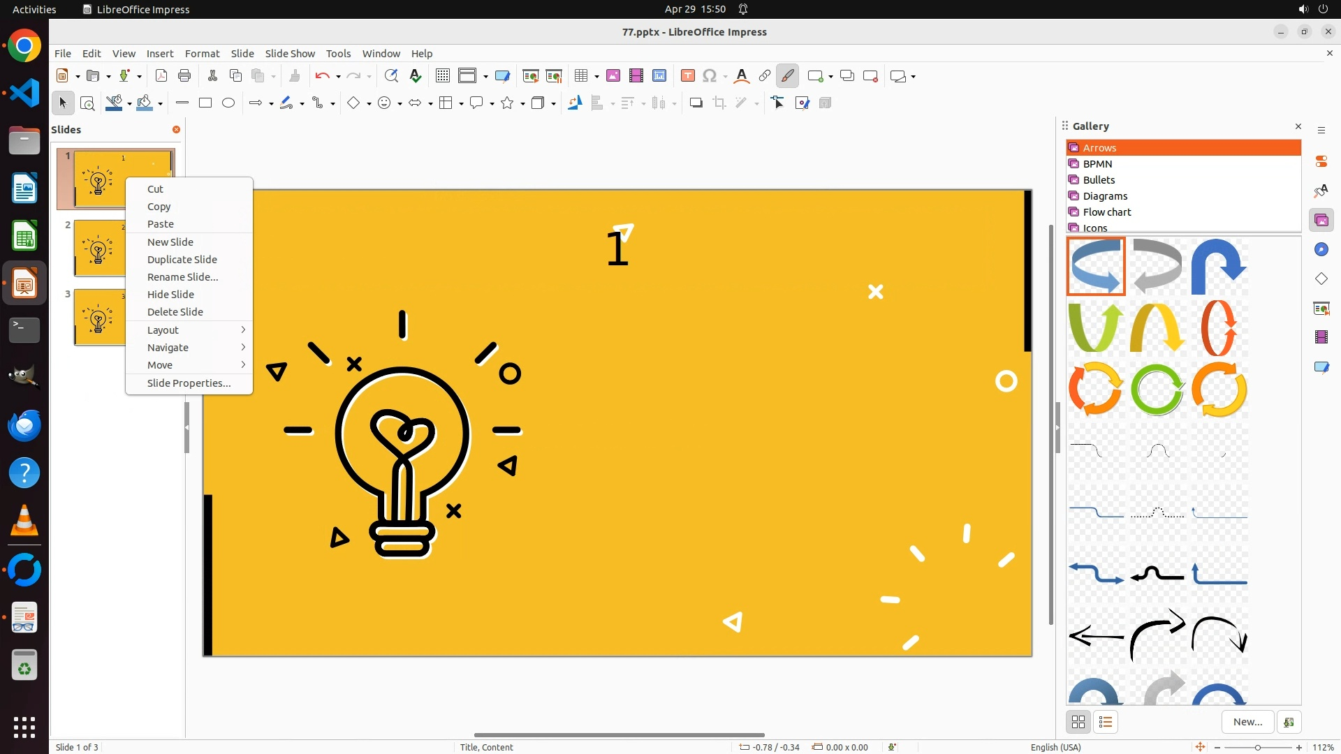Choose Duplicate Slide from context menu
The height and width of the screenshot is (754, 1341).
pyautogui.click(x=182, y=260)
